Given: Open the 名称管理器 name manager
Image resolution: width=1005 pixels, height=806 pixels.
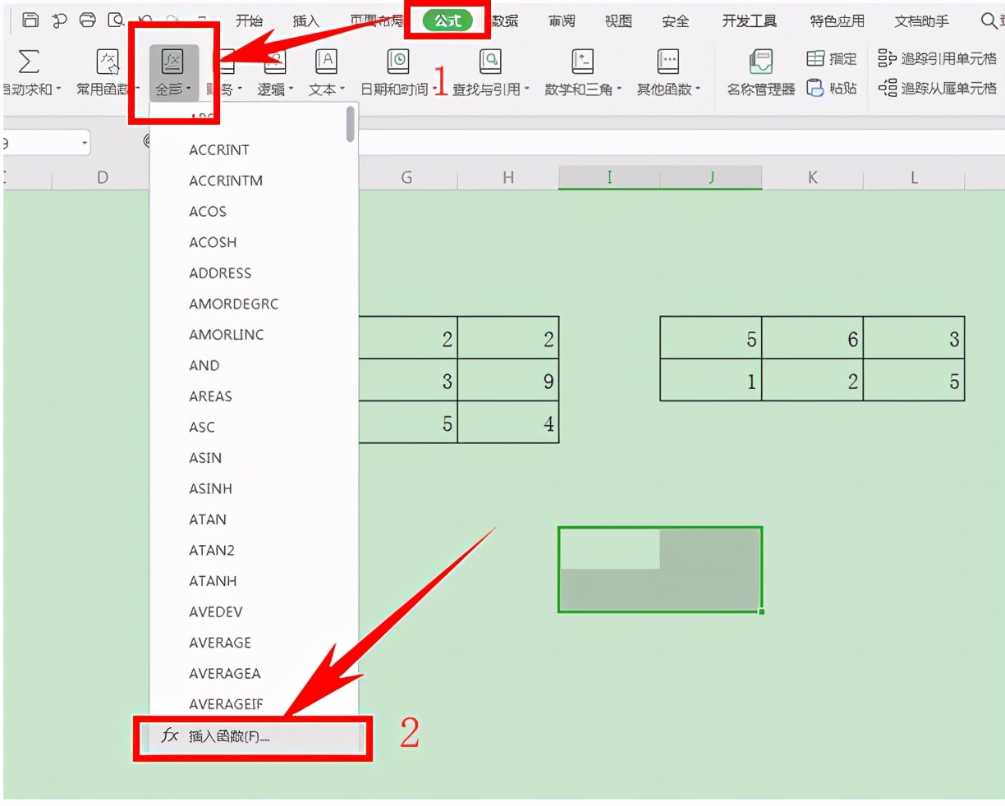Looking at the screenshot, I should point(761,72).
